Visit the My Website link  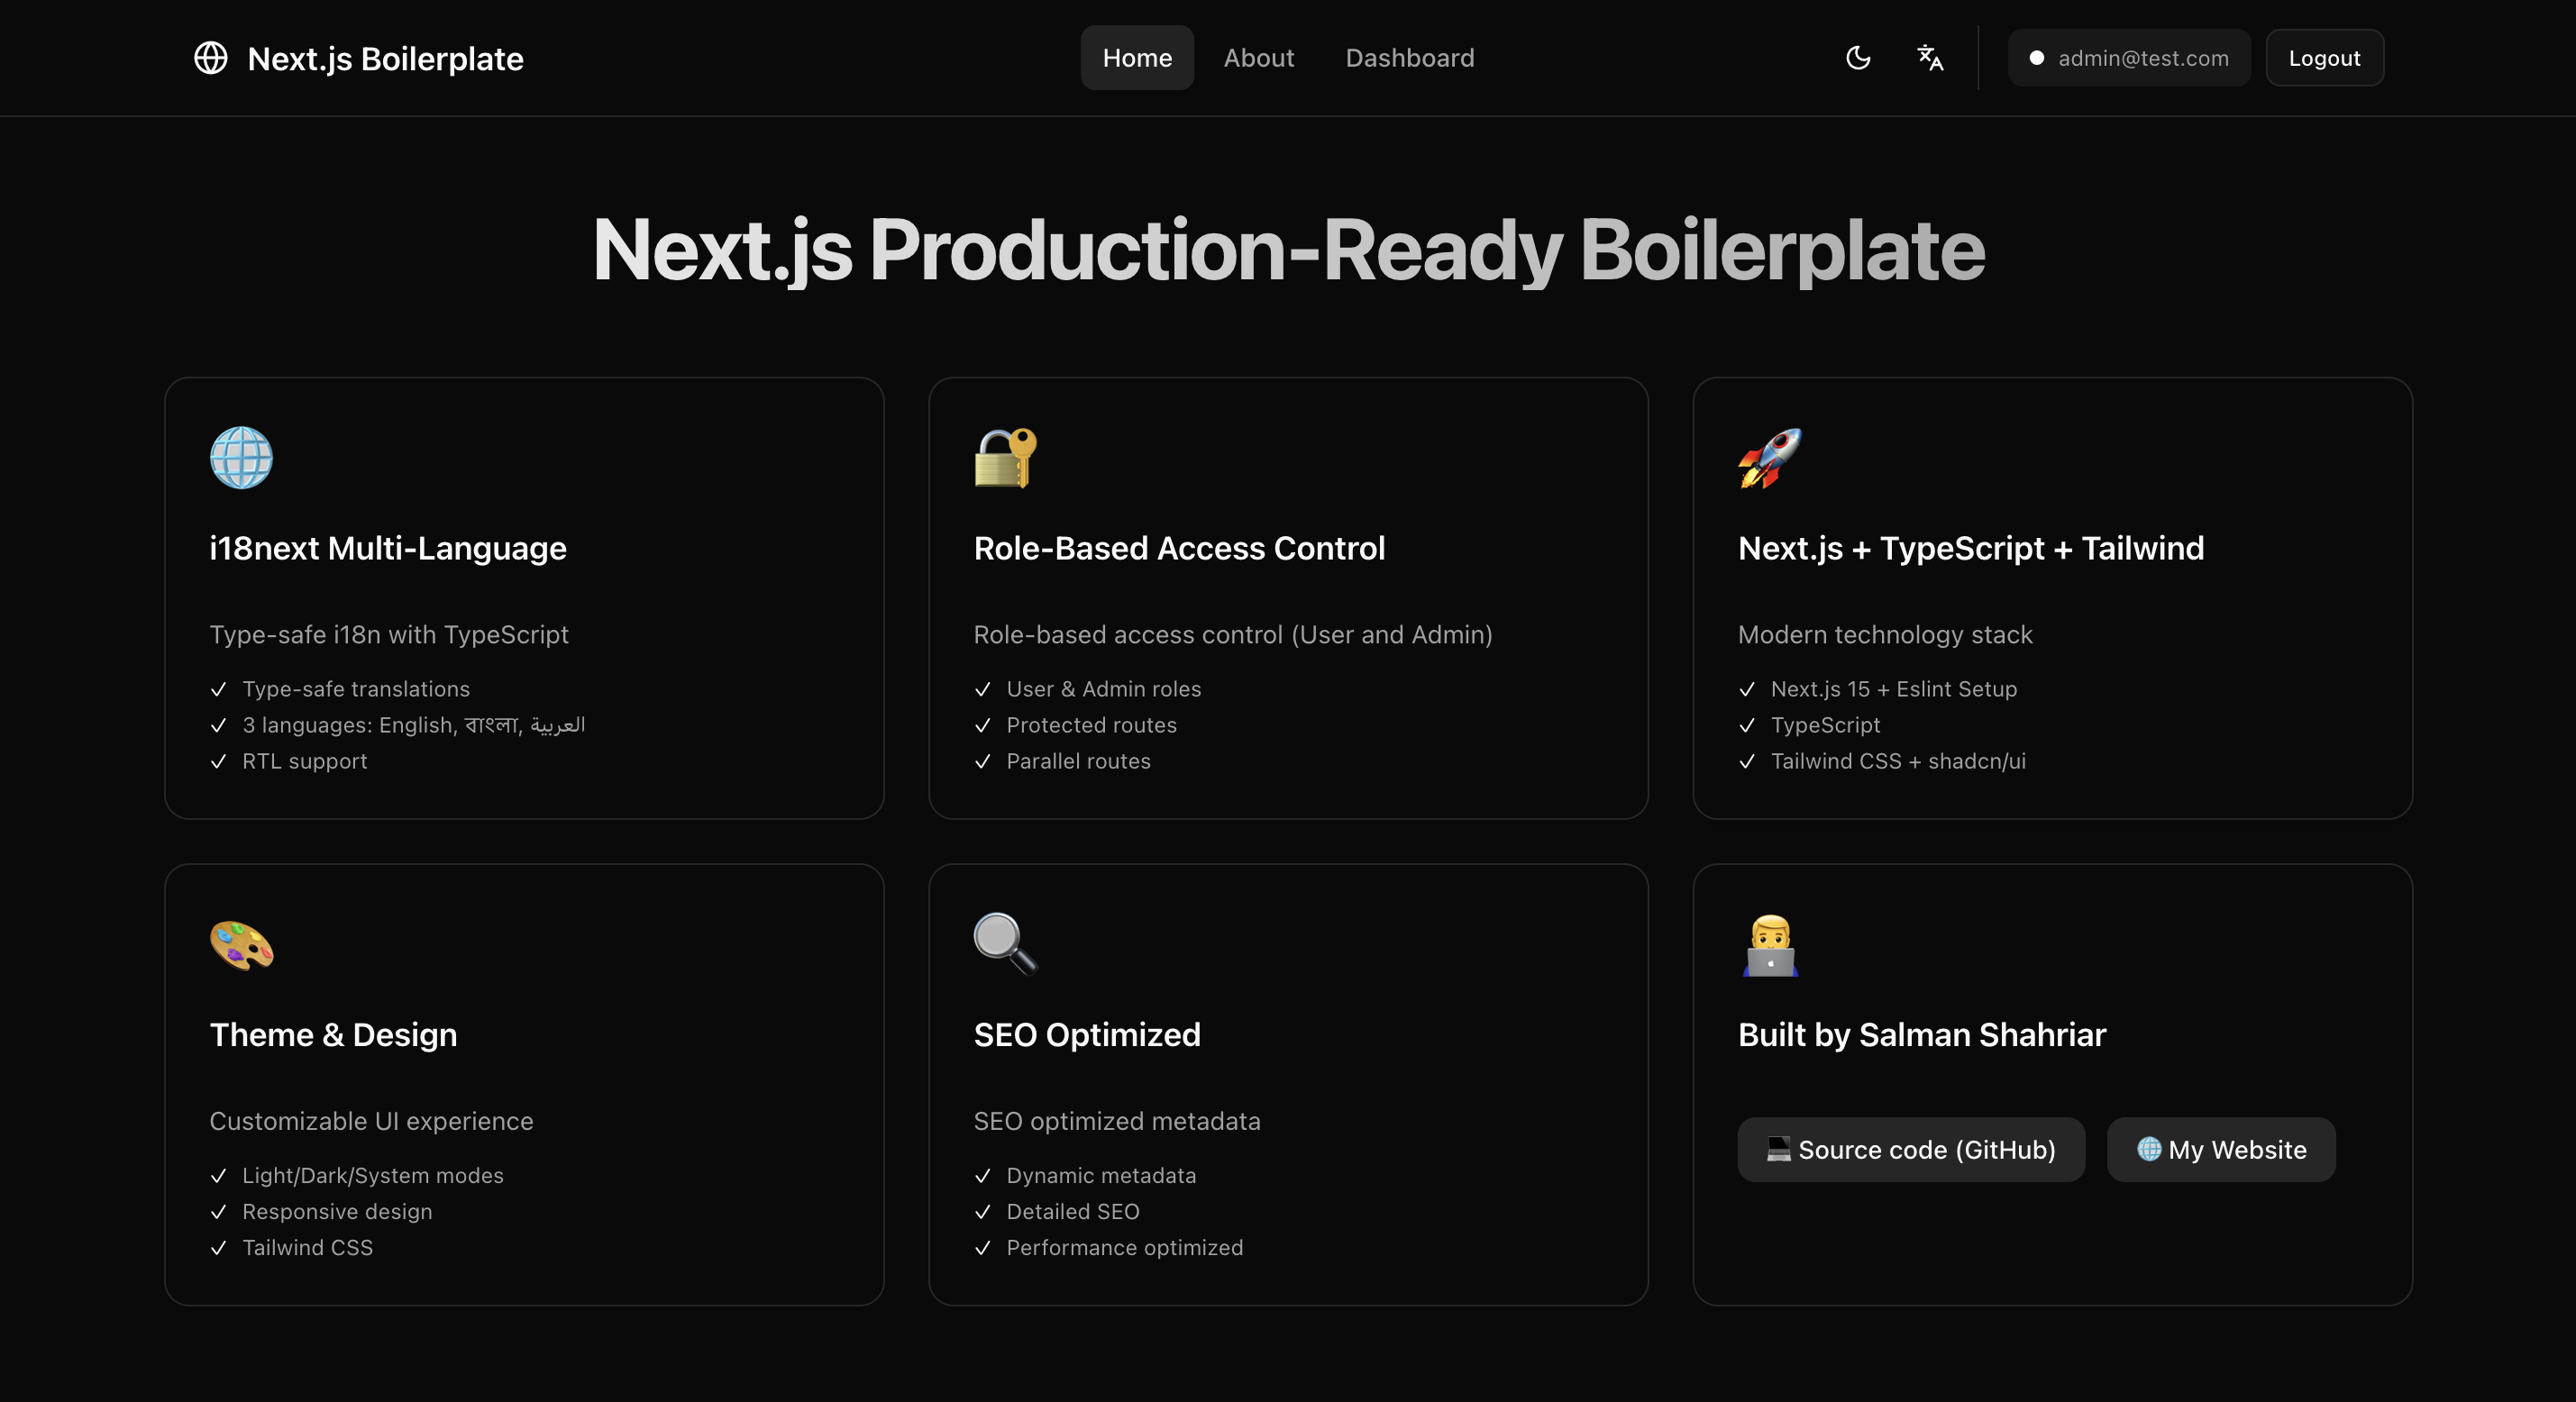pyautogui.click(x=2220, y=1150)
